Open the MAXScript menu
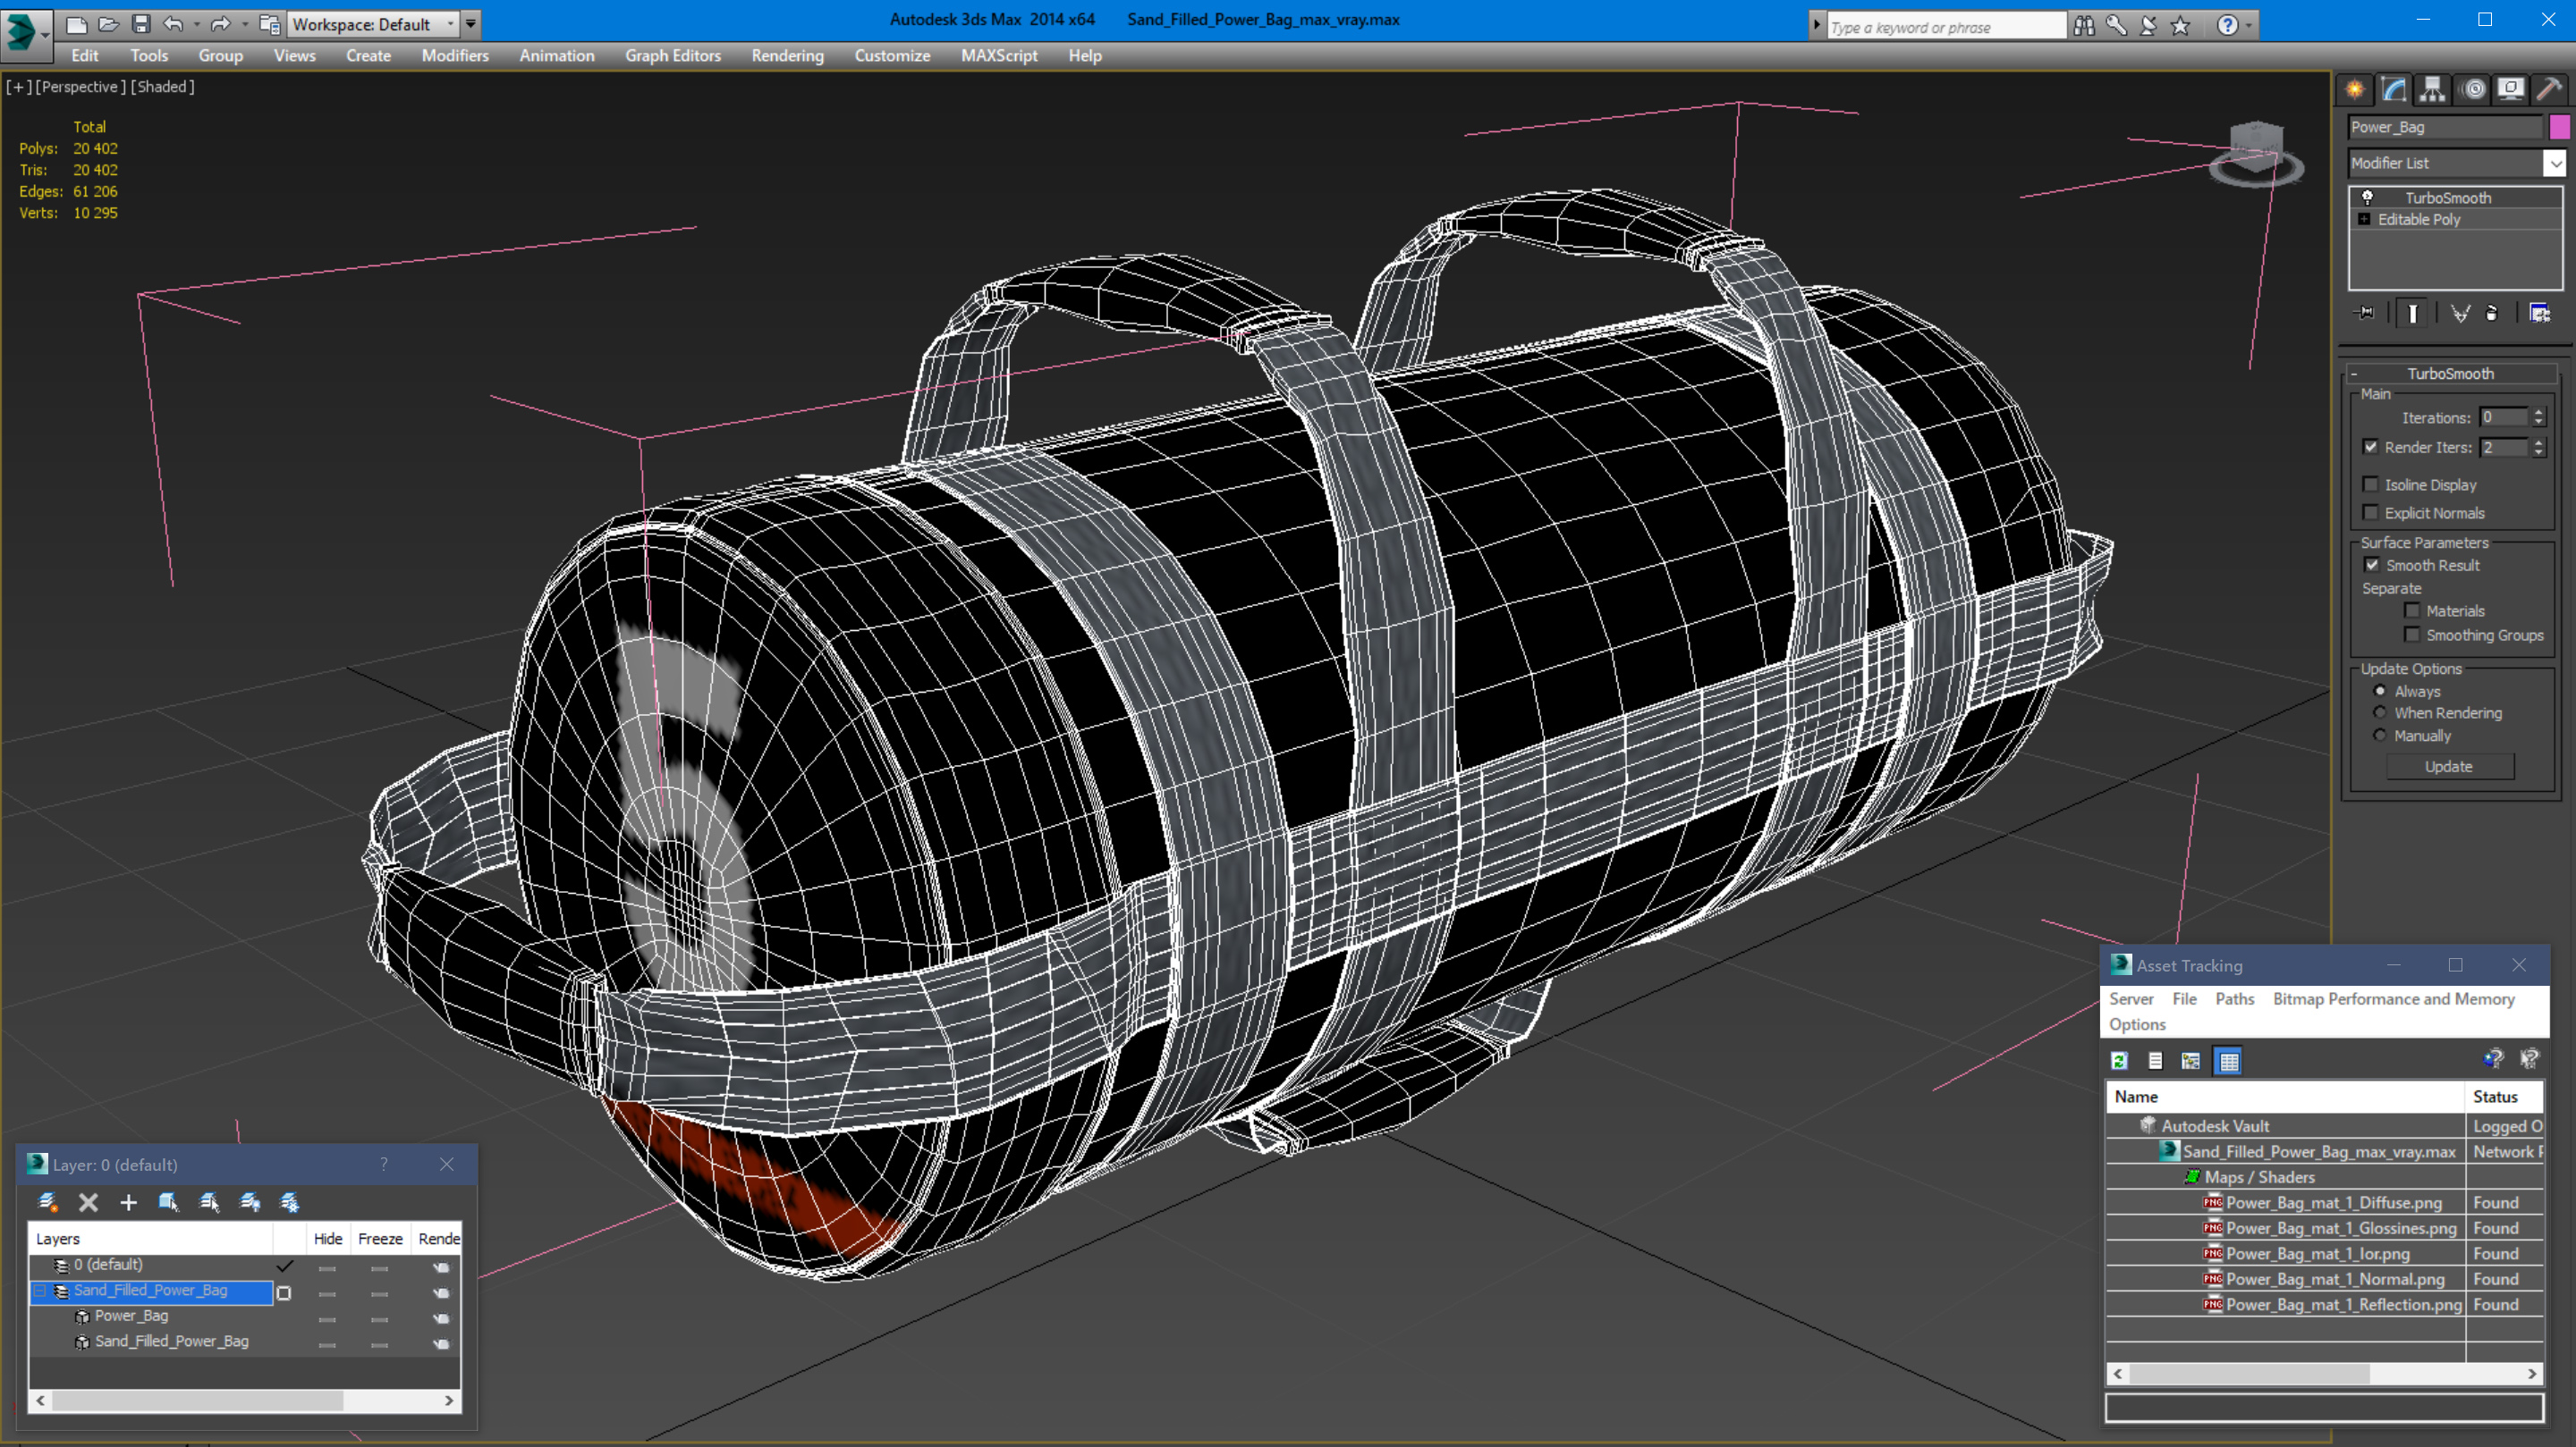Image resolution: width=2576 pixels, height=1447 pixels. (x=999, y=56)
